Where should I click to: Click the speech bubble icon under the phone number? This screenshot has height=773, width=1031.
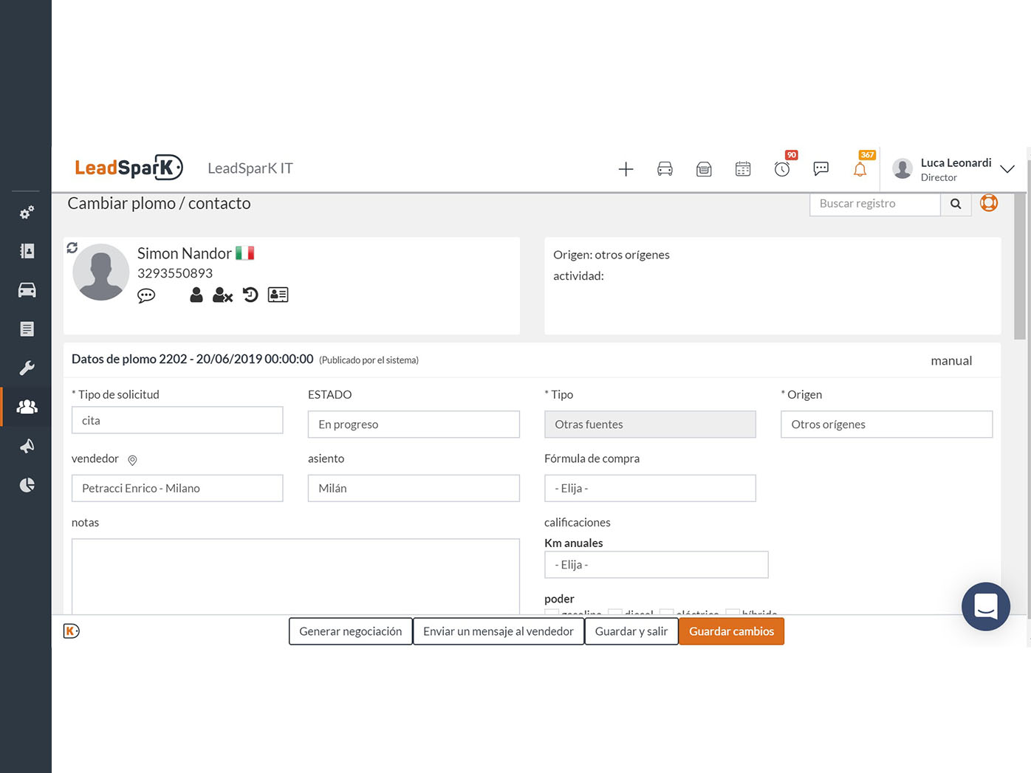pos(146,295)
